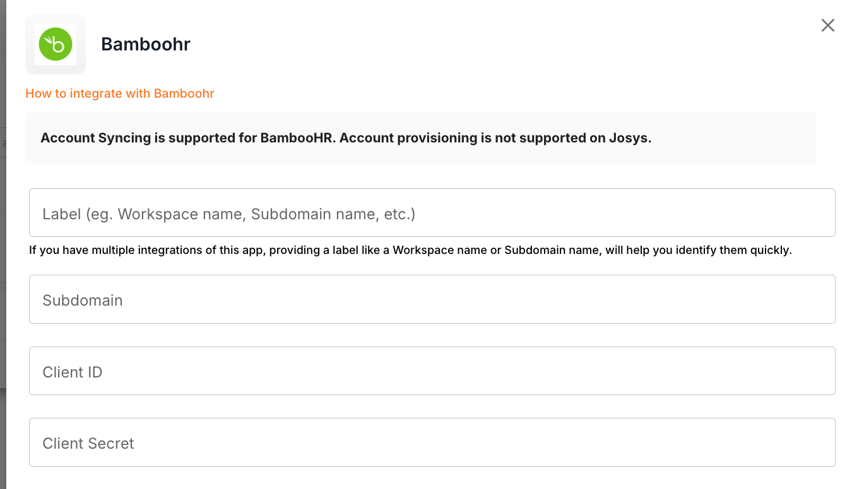Click into the Subdomain field

pos(432,299)
